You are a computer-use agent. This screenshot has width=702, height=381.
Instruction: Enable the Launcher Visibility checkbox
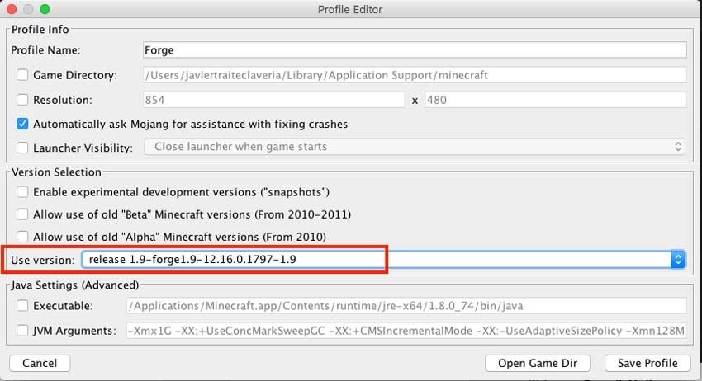point(22,148)
